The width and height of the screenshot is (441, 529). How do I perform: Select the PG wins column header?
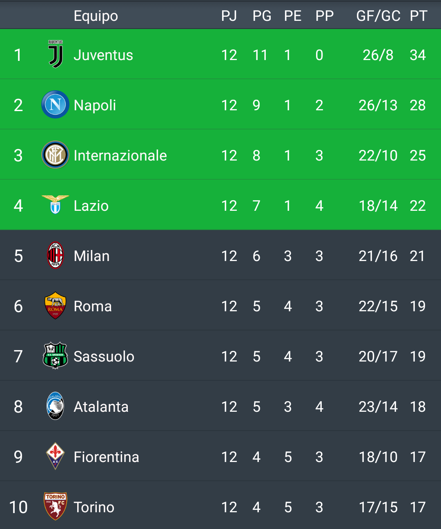click(262, 16)
